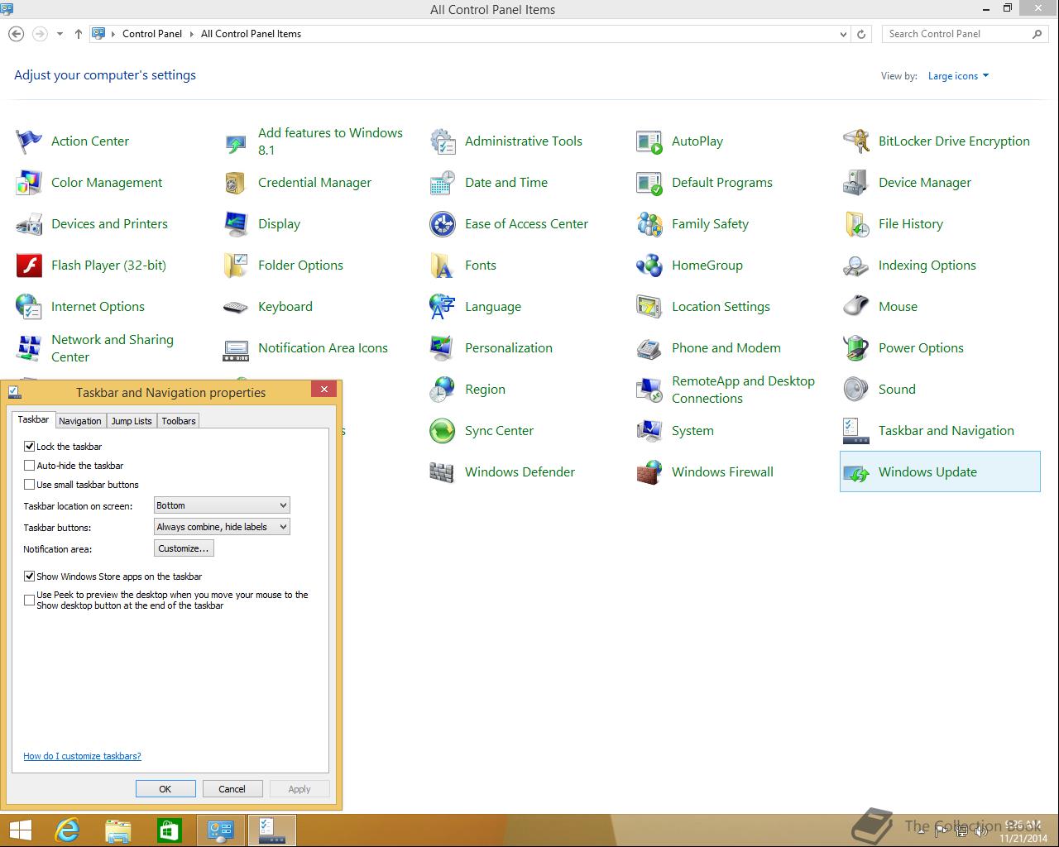The height and width of the screenshot is (847, 1059).
Task: Open Taskbar location on screen dropdown
Action: (x=222, y=505)
